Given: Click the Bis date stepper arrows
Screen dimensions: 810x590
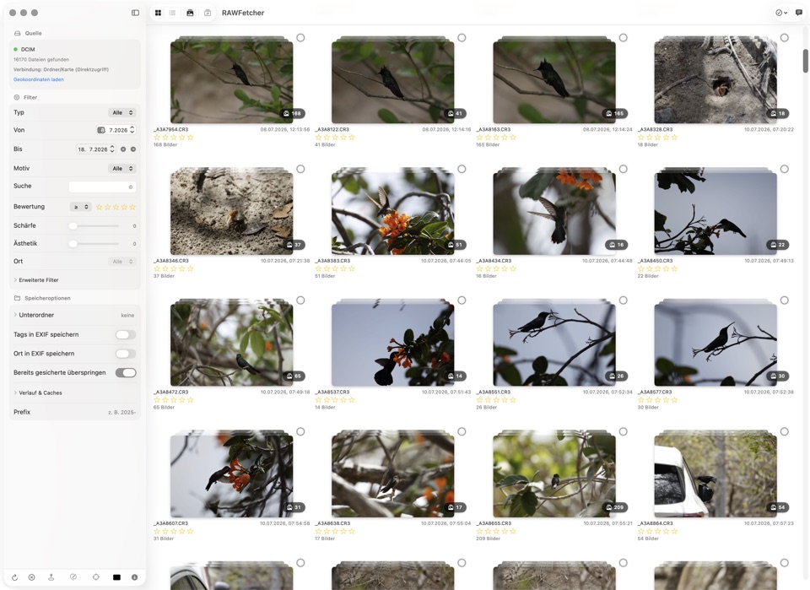Looking at the screenshot, I should point(112,149).
